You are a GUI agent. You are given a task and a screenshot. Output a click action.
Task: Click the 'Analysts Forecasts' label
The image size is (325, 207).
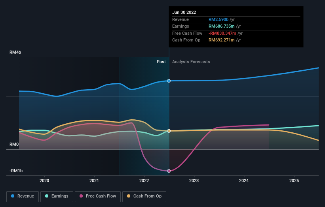tap(191, 62)
